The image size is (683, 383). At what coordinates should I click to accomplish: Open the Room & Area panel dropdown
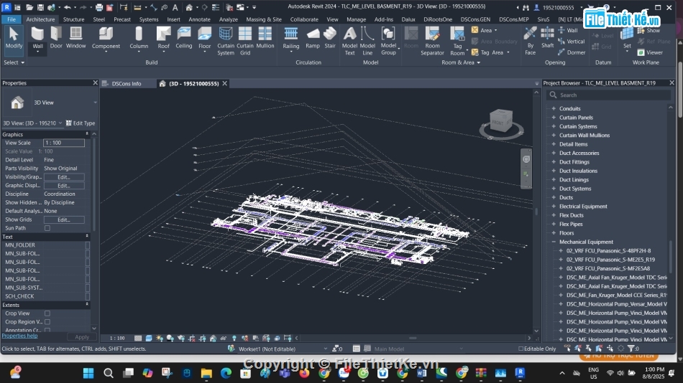coord(461,62)
